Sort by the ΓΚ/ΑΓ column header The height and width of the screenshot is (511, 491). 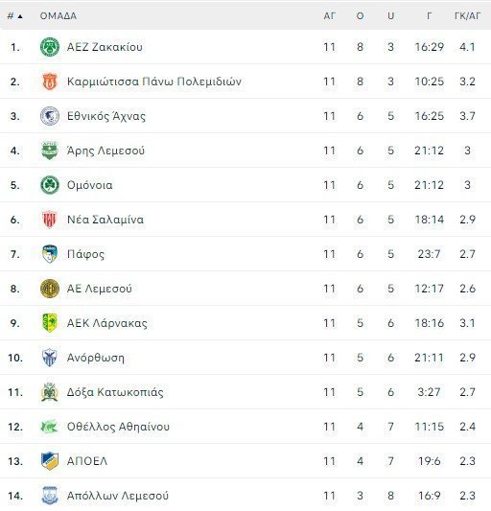click(467, 16)
